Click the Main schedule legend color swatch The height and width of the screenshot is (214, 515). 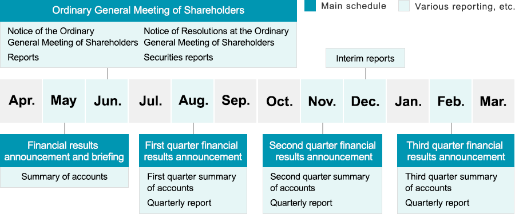coord(310,6)
